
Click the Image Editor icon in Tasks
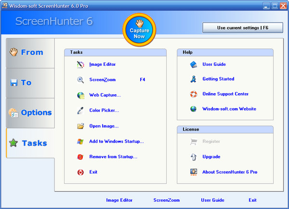(x=80, y=64)
